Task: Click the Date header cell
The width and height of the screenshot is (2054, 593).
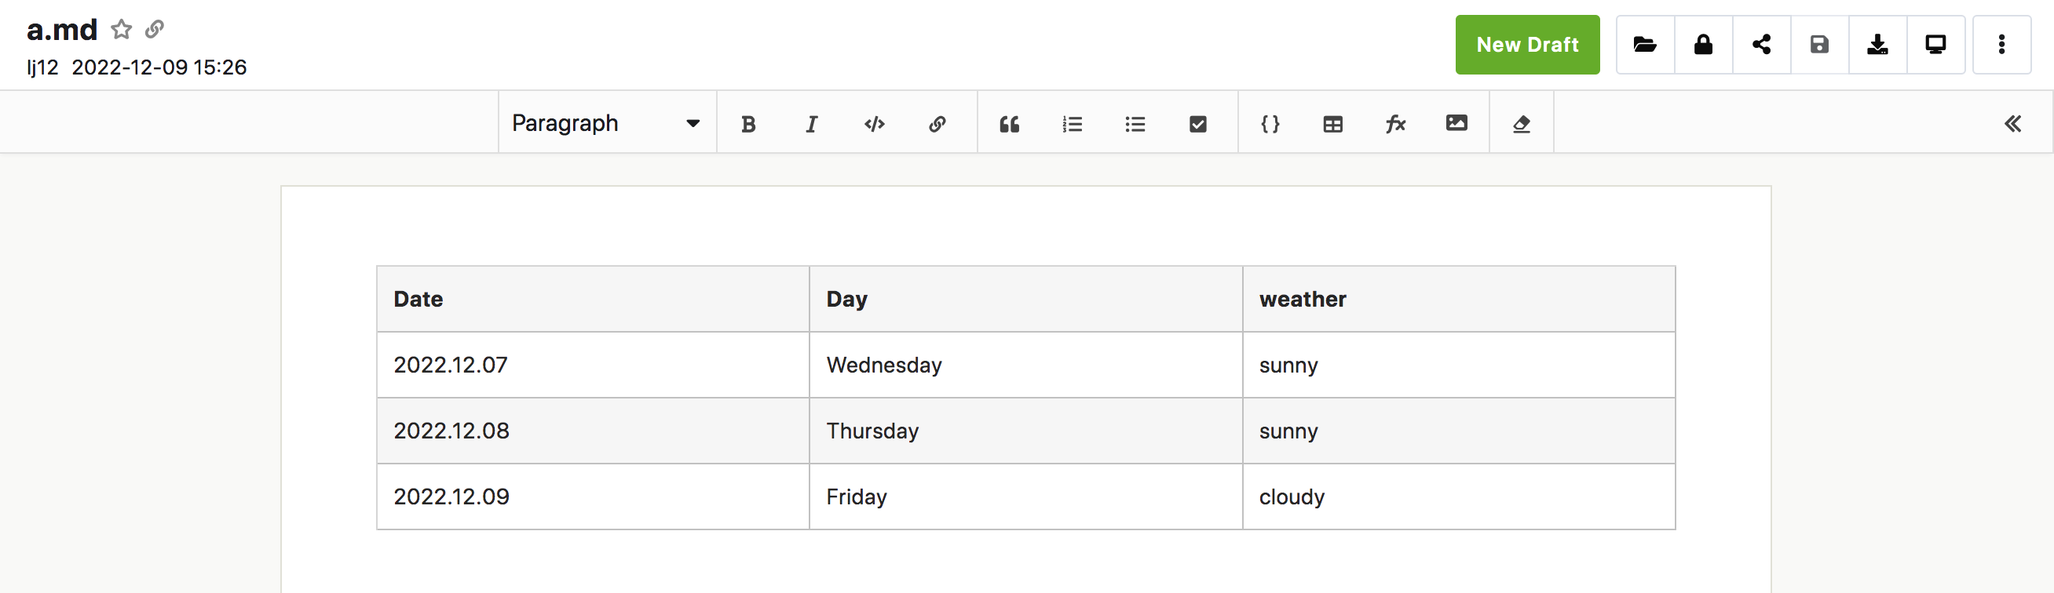Action: point(593,299)
